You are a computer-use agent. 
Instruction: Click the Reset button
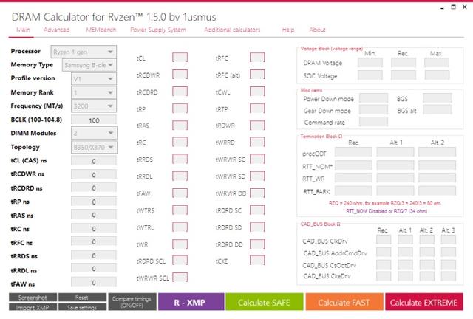(x=82, y=298)
